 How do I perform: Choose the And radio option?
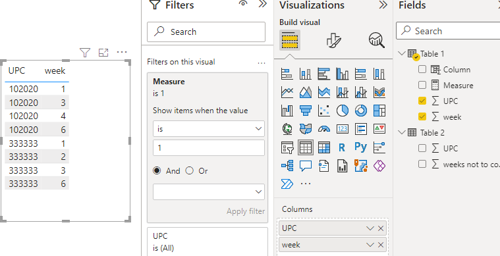(x=157, y=171)
